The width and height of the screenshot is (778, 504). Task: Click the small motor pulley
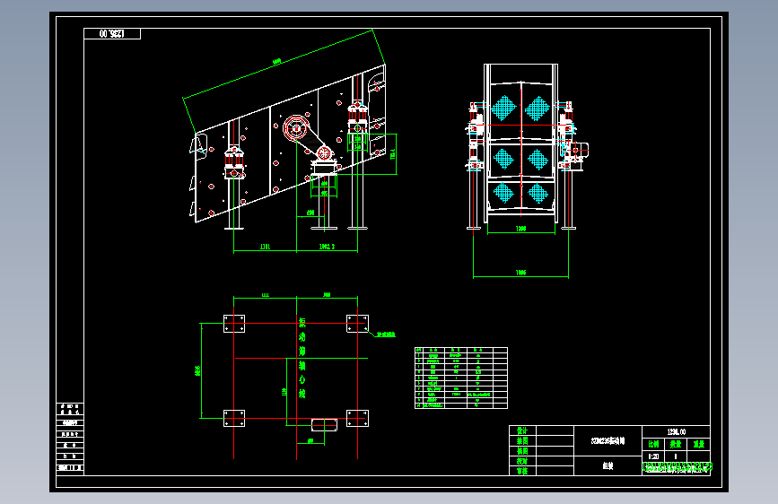point(324,152)
